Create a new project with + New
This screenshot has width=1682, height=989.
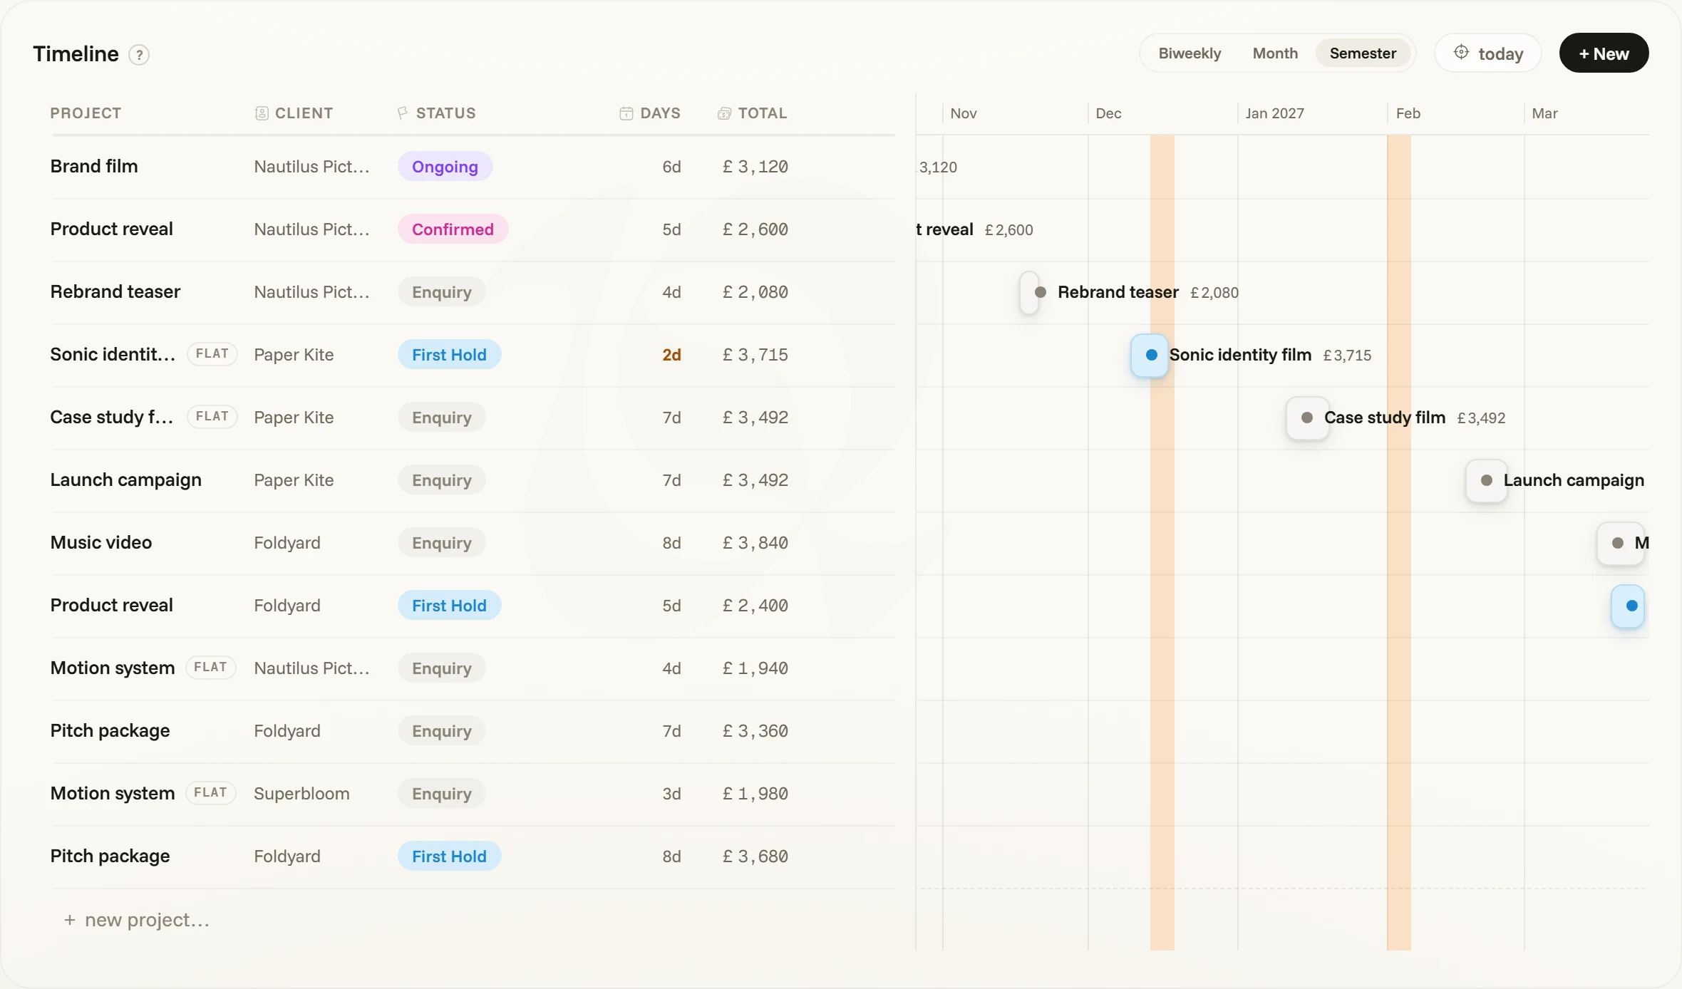(1604, 53)
